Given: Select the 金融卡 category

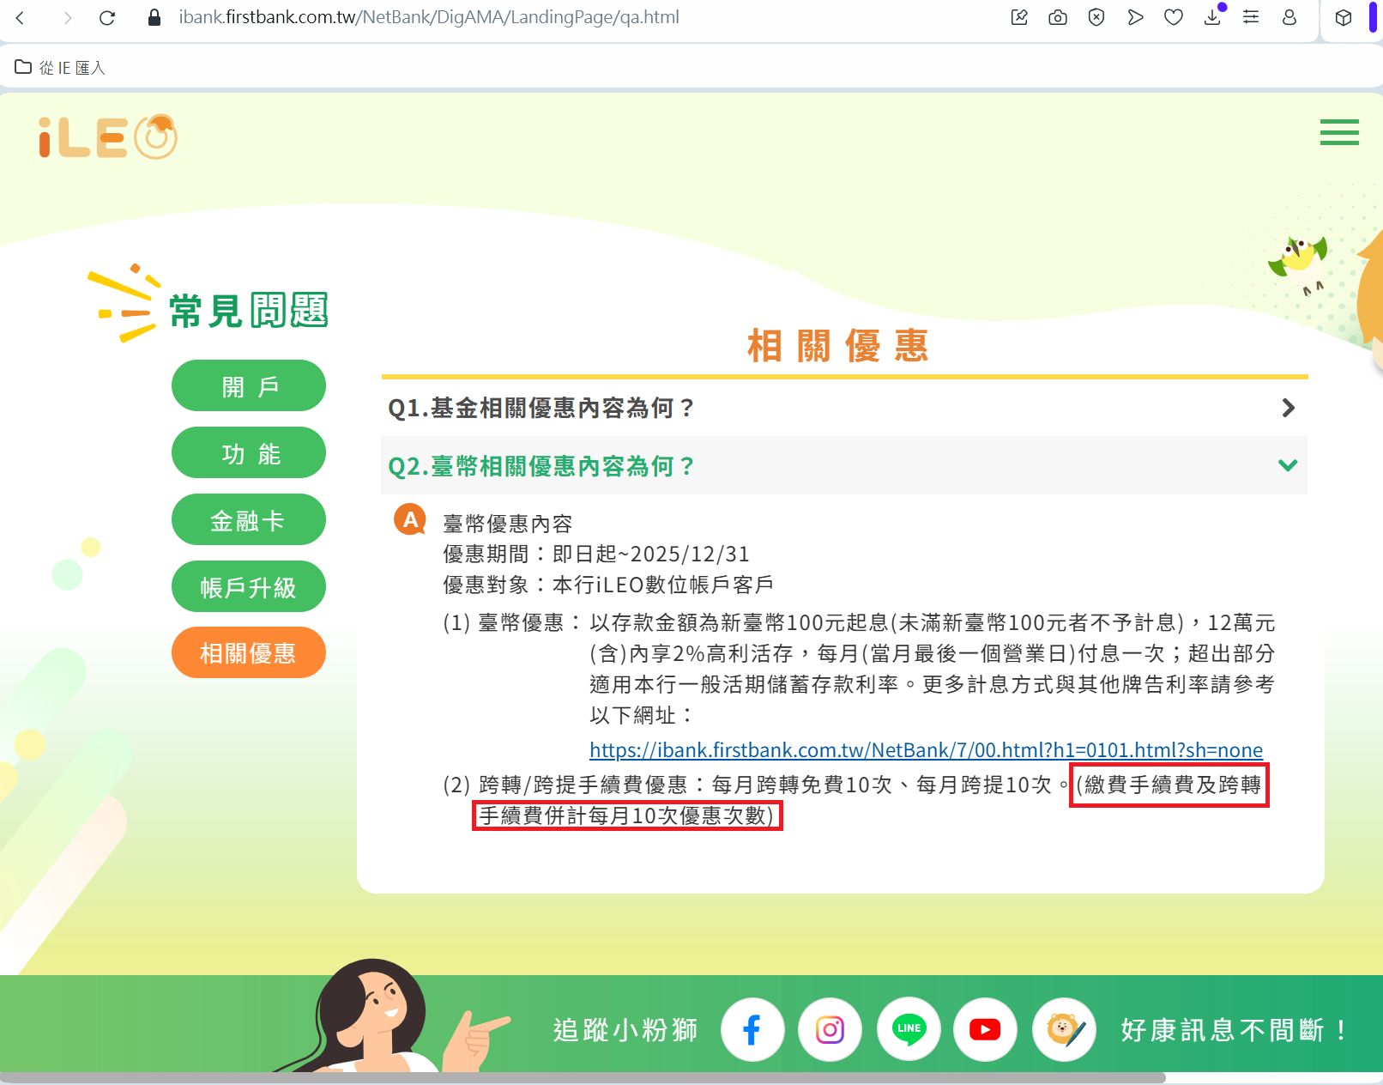Looking at the screenshot, I should pyautogui.click(x=249, y=520).
